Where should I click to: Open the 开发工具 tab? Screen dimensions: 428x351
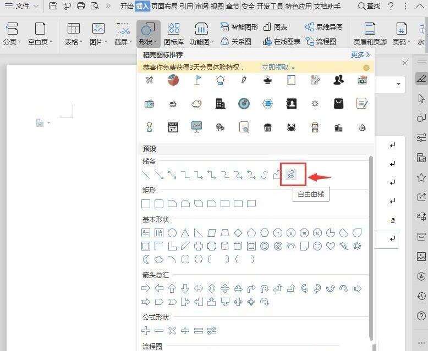pos(270,6)
